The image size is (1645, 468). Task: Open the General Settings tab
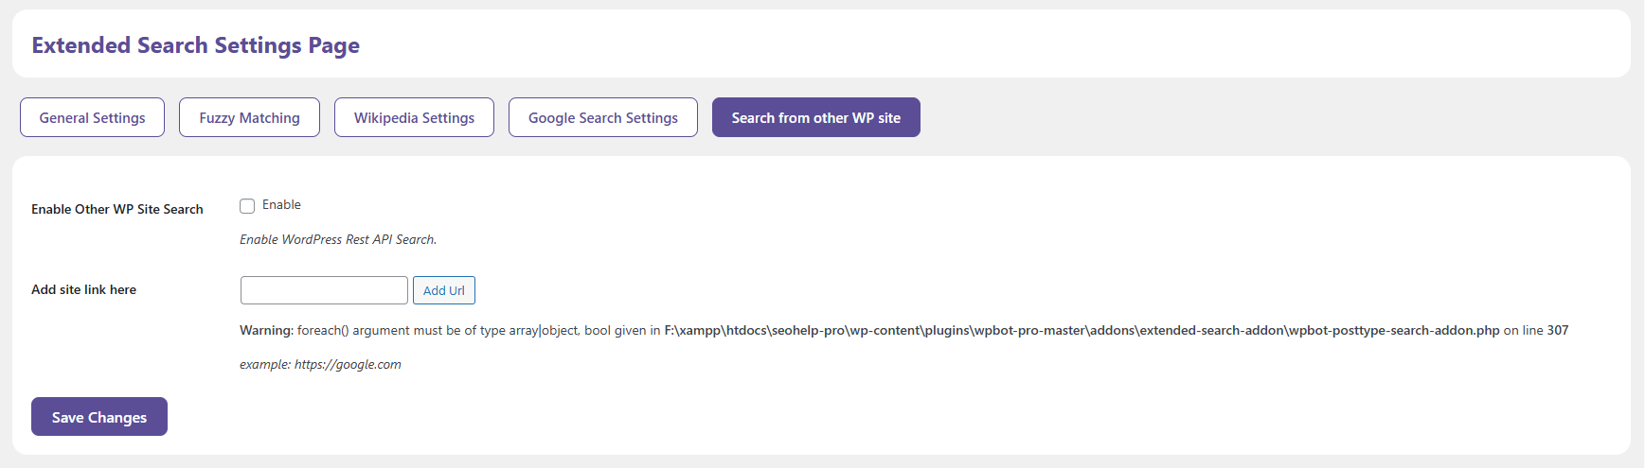tap(92, 117)
